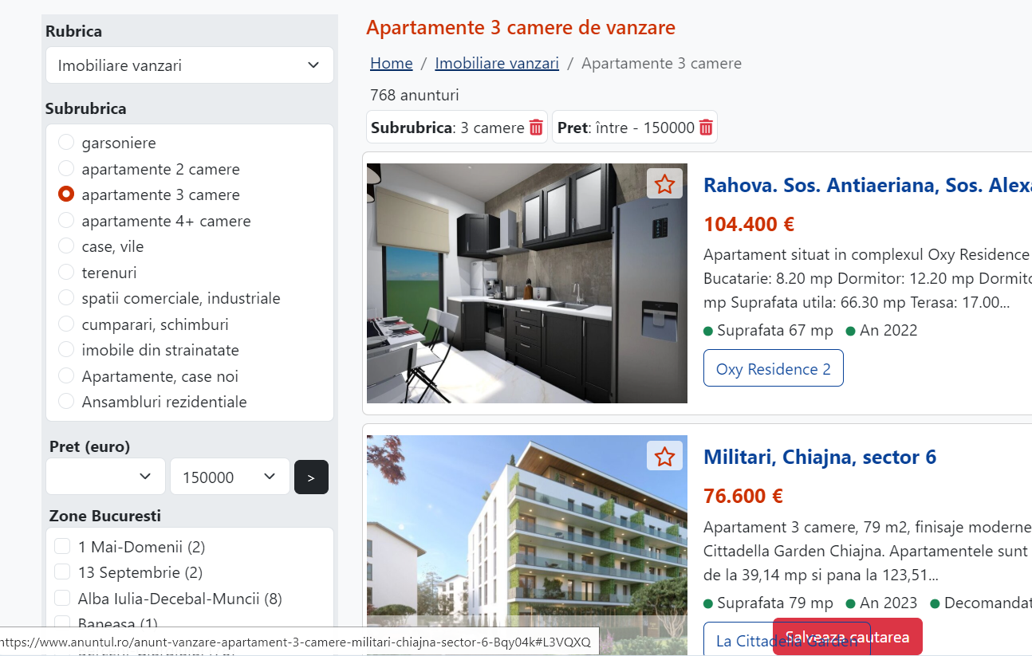Save search with Salveaza cautarea button
Screen dimensions: 1032x656
pyautogui.click(x=847, y=637)
